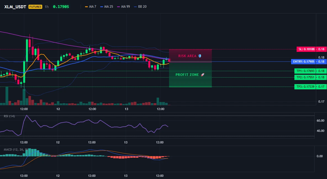Click the RISK AREA text
The image size is (327, 179).
187,56
